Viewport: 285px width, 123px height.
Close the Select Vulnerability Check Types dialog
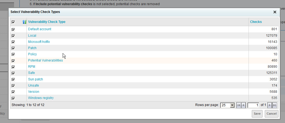(275, 12)
